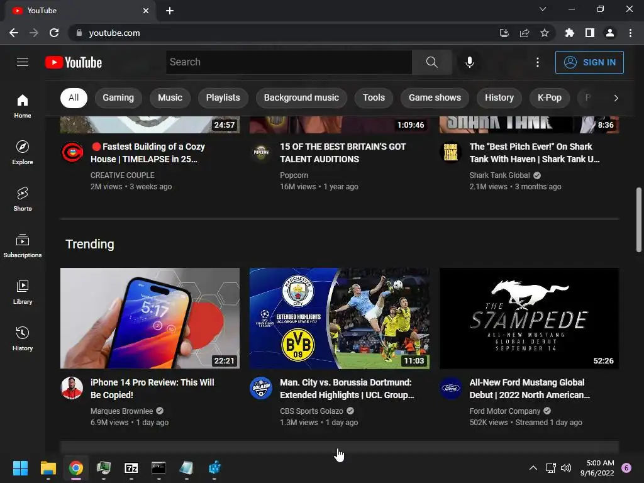644x483 pixels.
Task: Open Subscriptions in sidebar
Action: (23, 246)
